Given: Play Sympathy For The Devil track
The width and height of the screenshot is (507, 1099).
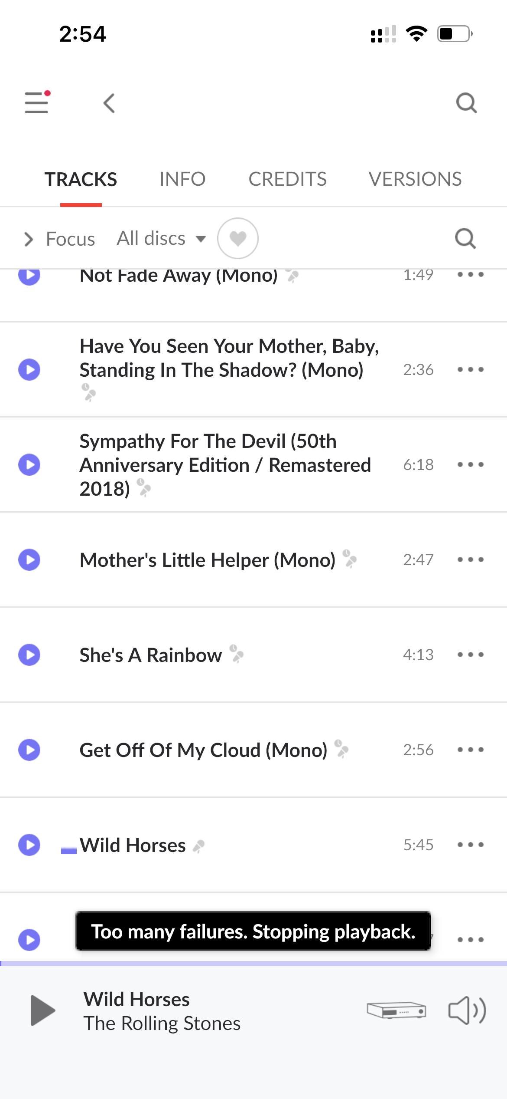Looking at the screenshot, I should (29, 464).
